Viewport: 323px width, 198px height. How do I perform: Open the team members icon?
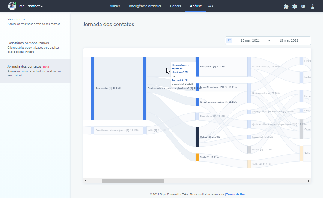click(x=303, y=6)
